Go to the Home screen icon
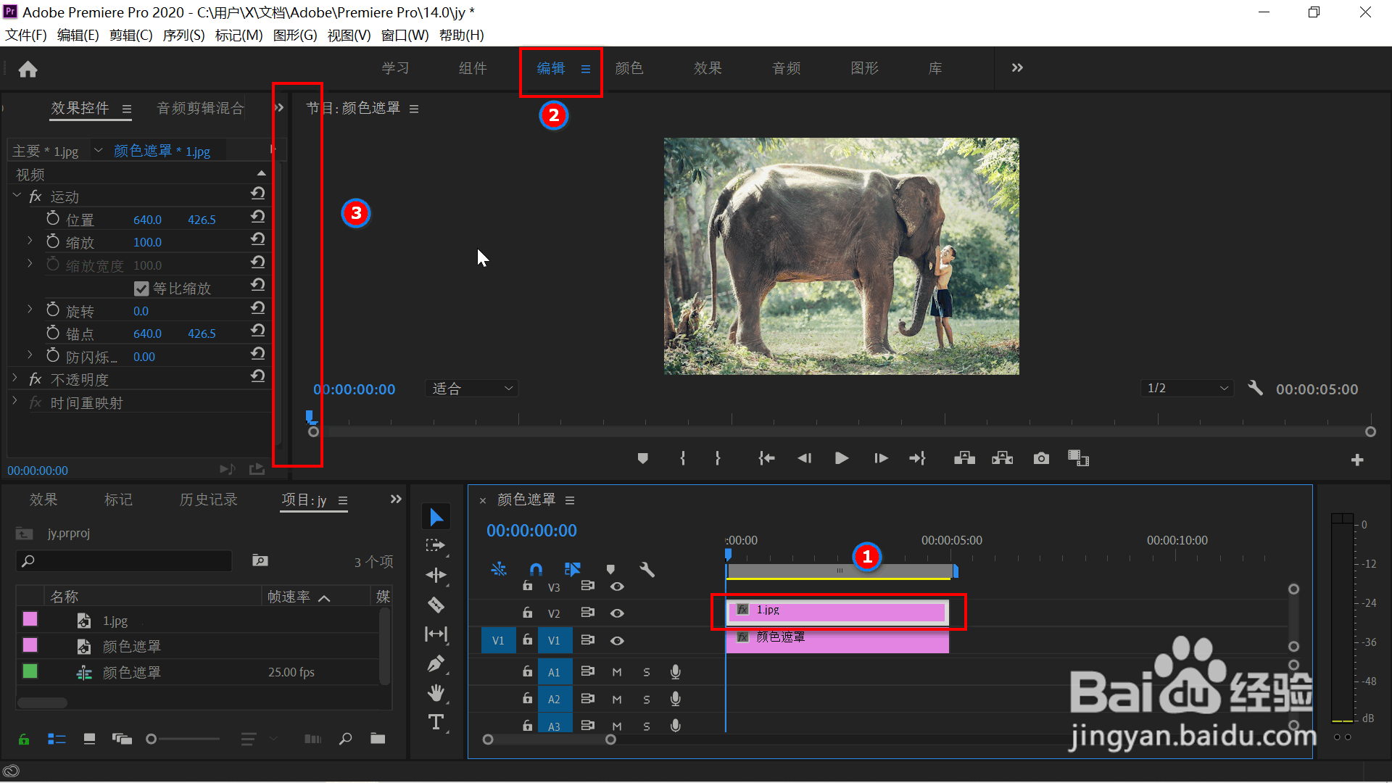This screenshot has height=783, width=1392. tap(28, 69)
